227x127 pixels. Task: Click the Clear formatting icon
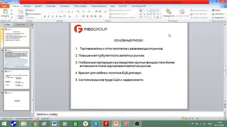coord(78,12)
